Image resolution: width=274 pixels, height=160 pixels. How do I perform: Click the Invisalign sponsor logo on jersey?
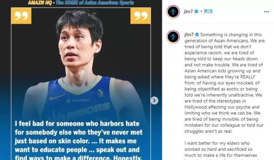[x=77, y=100]
